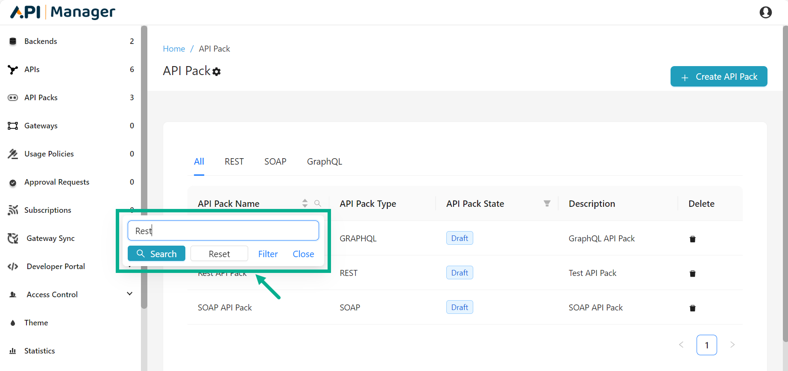Open the API Pack settings gear
The height and width of the screenshot is (371, 788).
pos(217,72)
